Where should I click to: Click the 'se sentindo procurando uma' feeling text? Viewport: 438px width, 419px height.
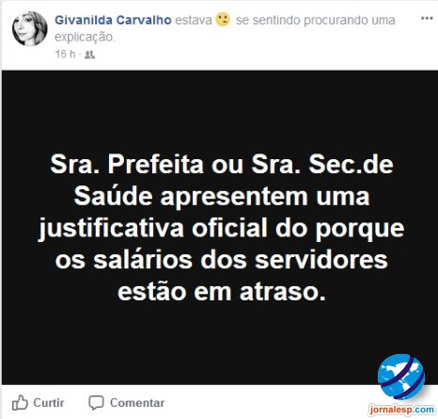[x=315, y=20]
